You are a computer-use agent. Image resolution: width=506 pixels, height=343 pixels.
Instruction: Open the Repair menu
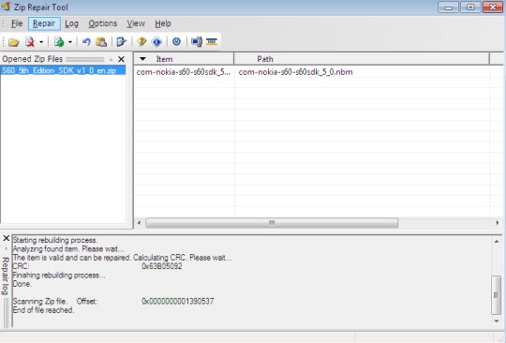click(x=44, y=23)
